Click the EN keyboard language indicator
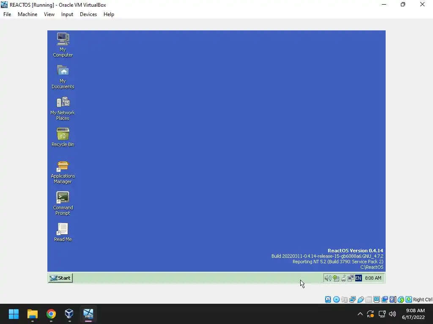Screen dimensions: 433x324 point(358,278)
